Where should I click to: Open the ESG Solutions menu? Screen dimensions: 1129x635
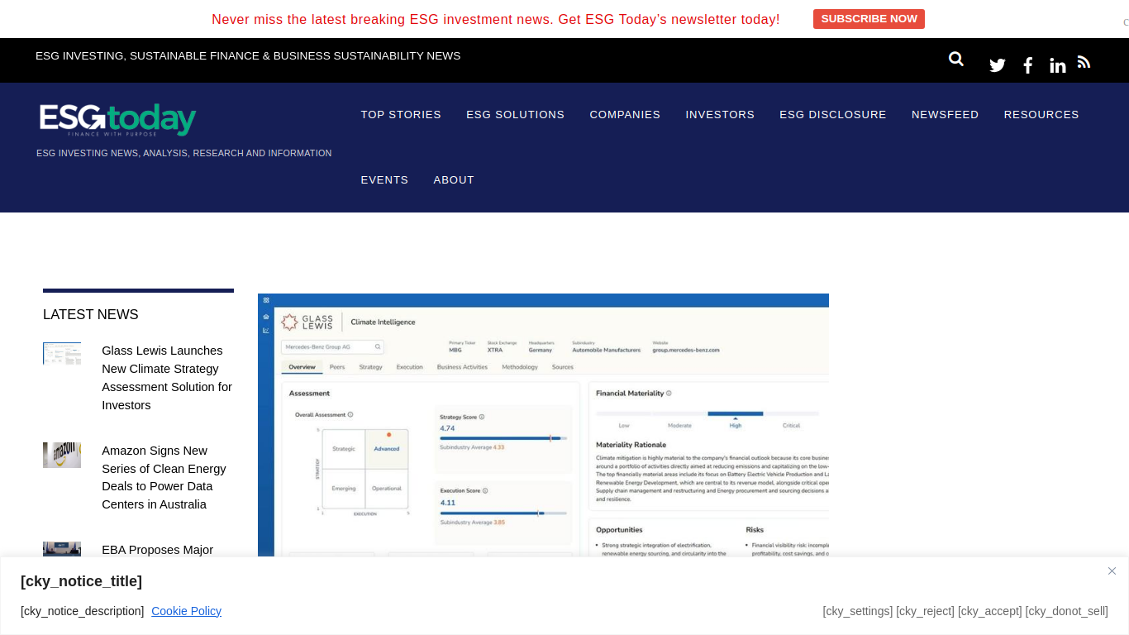(516, 115)
